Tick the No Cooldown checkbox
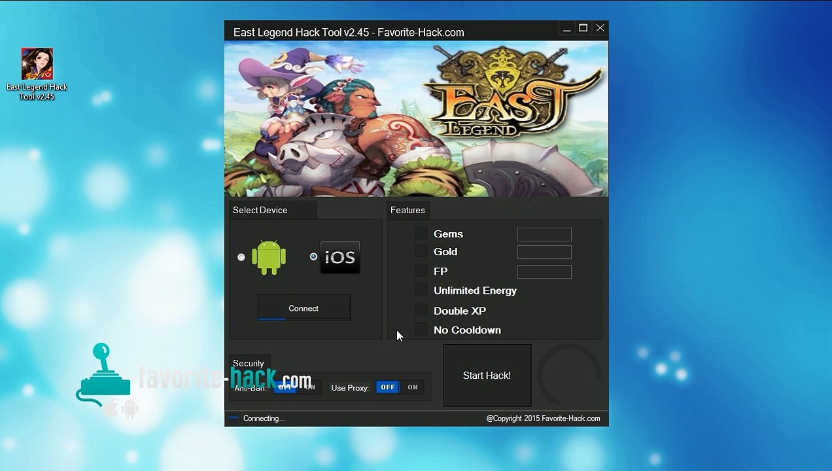The height and width of the screenshot is (471, 832). [x=421, y=329]
